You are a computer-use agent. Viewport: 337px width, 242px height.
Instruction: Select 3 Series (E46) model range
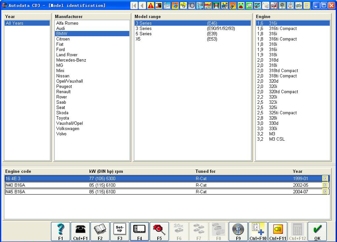pos(192,23)
